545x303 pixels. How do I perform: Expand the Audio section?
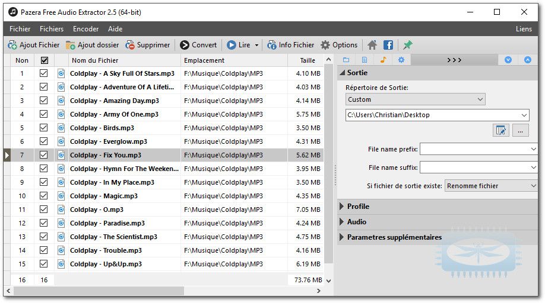click(342, 222)
